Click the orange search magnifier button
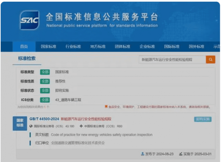 [x=210, y=60]
